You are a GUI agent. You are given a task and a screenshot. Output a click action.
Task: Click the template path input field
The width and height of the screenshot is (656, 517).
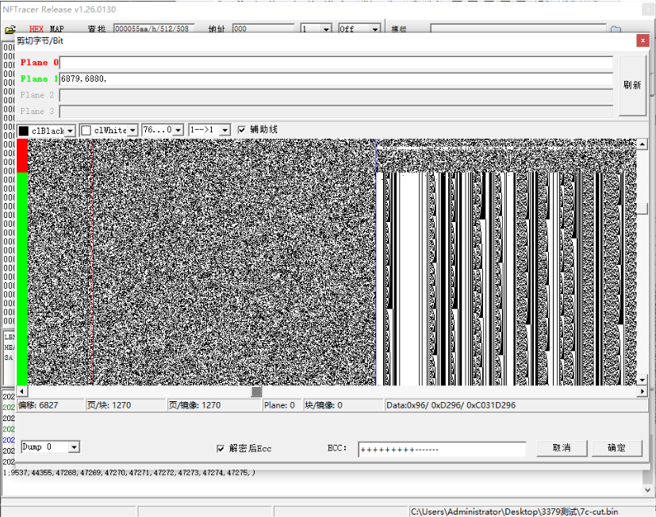(x=518, y=29)
